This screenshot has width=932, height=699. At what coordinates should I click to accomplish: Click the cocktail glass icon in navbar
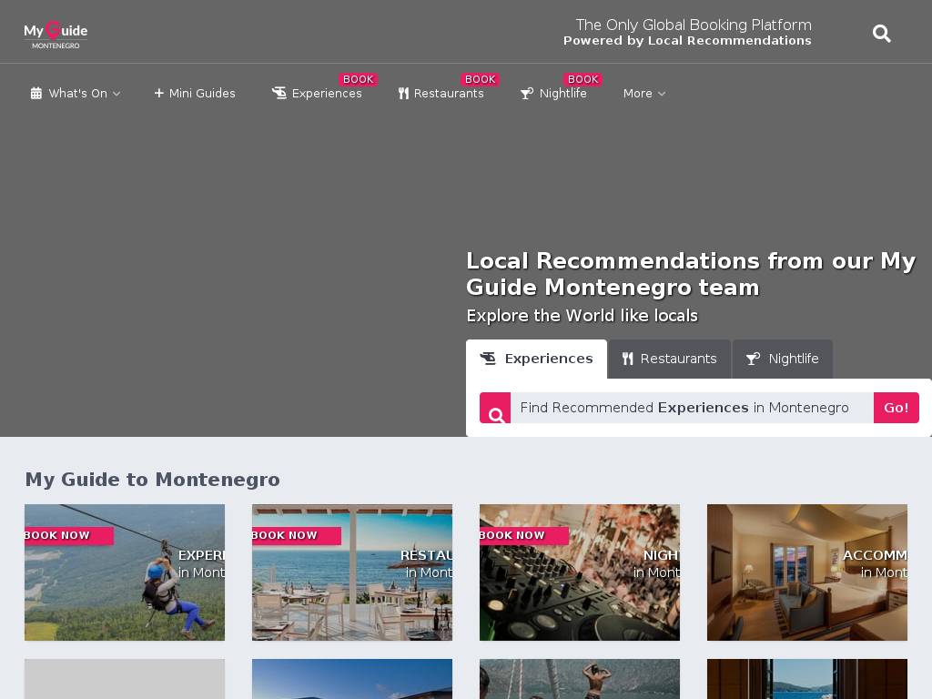coord(527,94)
